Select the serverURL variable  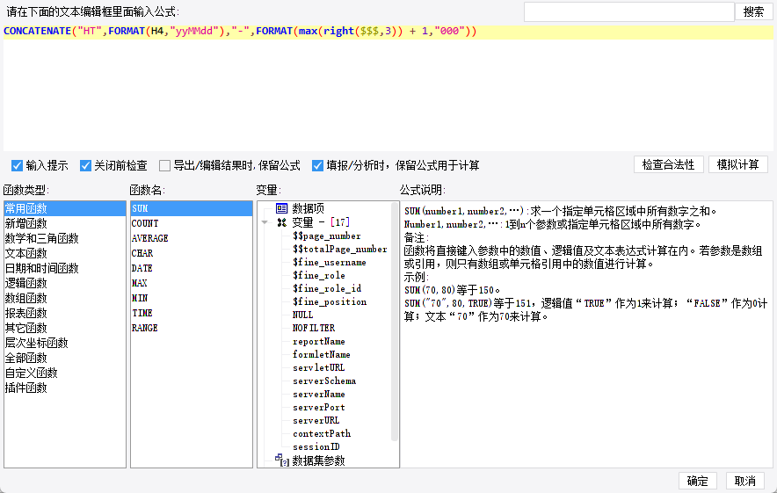pos(316,420)
